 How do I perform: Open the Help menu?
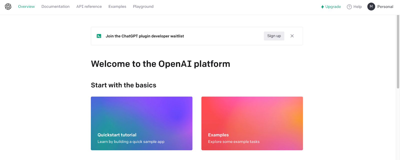coord(354,7)
